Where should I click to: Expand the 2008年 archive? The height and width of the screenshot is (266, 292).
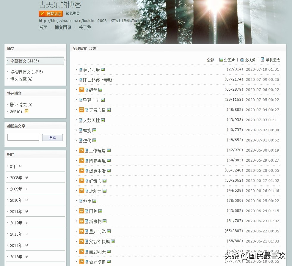tap(26, 177)
